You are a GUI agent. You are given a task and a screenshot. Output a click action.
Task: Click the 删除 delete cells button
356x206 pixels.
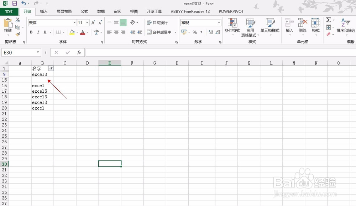click(303, 27)
